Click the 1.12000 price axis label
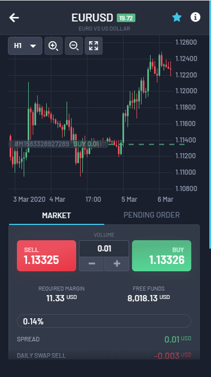 pos(186,91)
